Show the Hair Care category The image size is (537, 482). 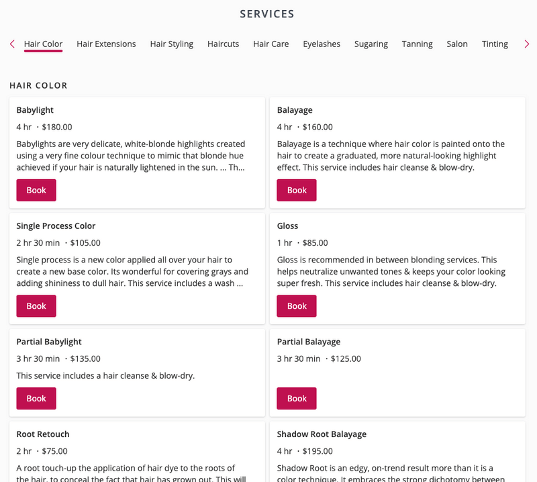[271, 44]
